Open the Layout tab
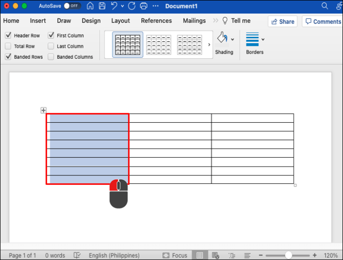 [120, 21]
